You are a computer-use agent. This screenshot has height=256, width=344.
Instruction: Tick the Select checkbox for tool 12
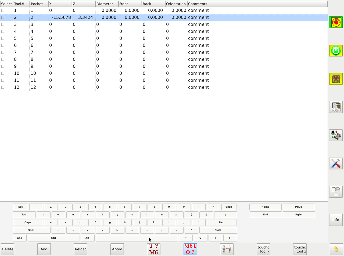pyautogui.click(x=3, y=87)
